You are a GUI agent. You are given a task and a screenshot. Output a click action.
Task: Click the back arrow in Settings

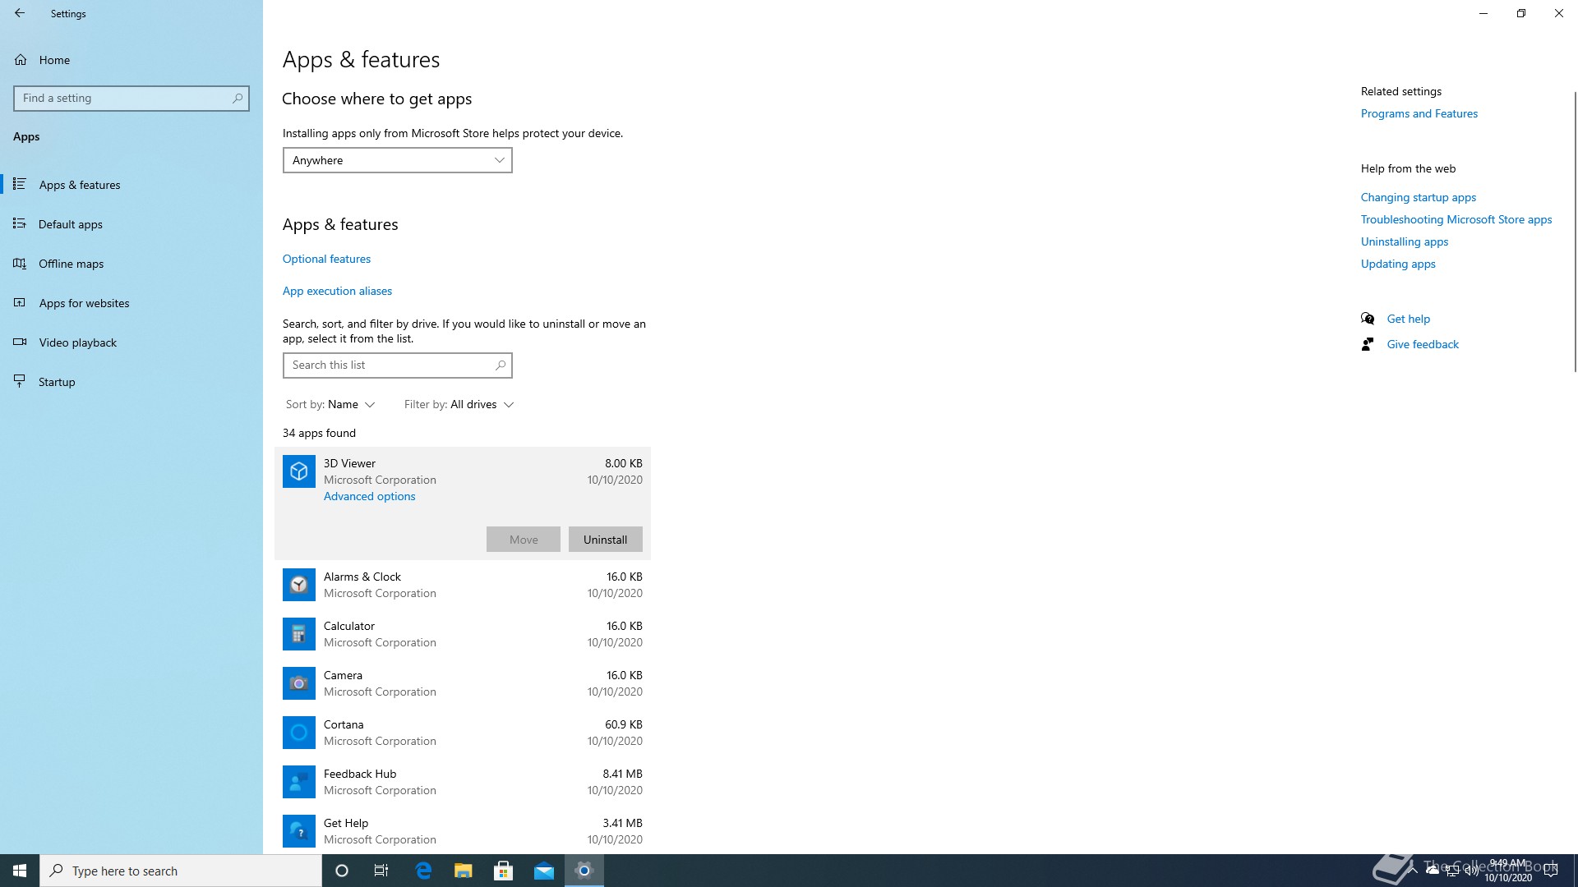point(20,13)
